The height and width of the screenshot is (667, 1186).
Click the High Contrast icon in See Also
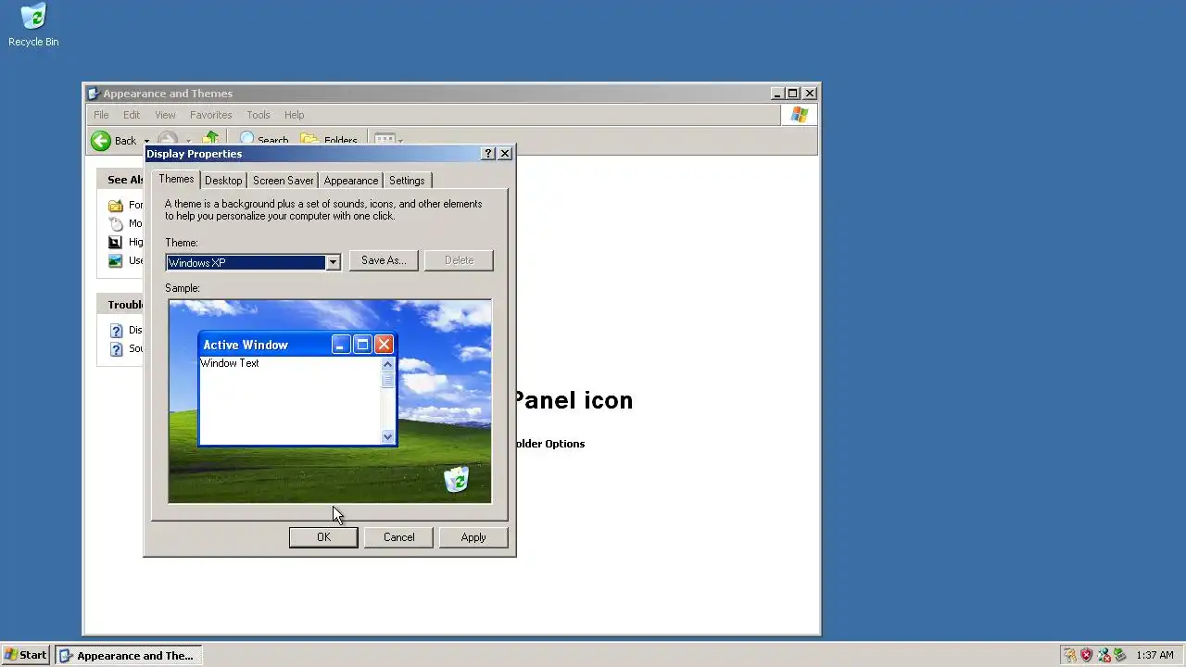tap(116, 243)
